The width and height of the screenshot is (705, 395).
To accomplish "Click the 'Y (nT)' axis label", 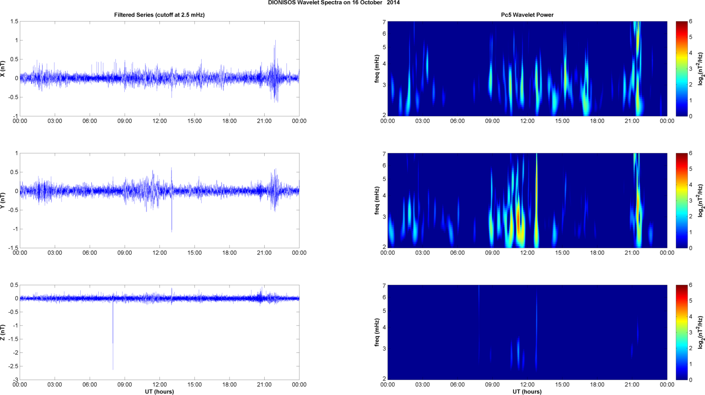I will 3,201.
